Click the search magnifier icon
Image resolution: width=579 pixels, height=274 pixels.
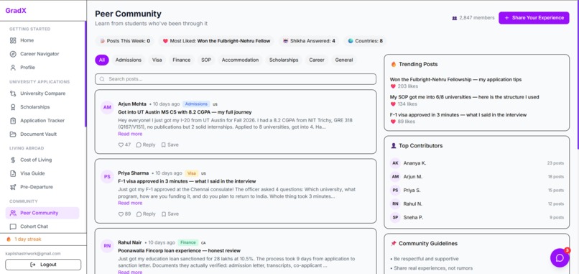[x=102, y=79]
